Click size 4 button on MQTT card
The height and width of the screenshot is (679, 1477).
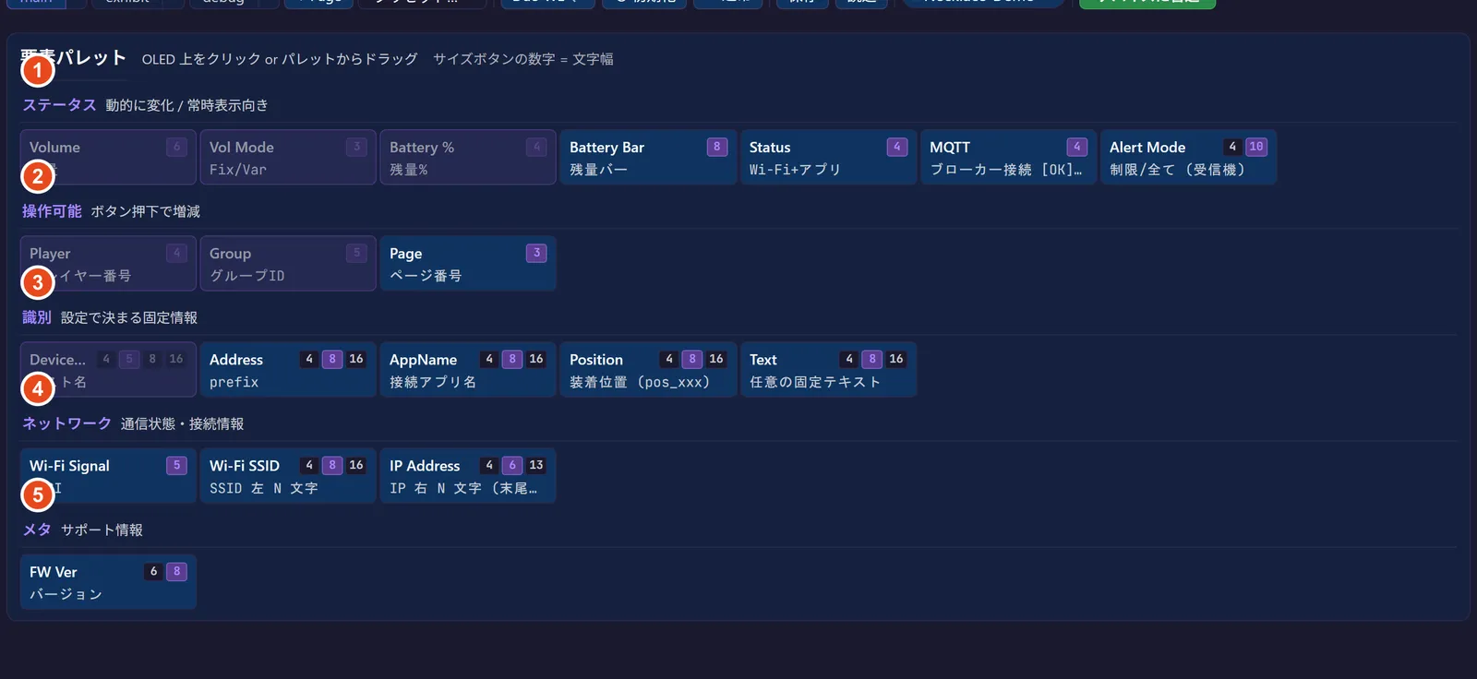(1076, 147)
